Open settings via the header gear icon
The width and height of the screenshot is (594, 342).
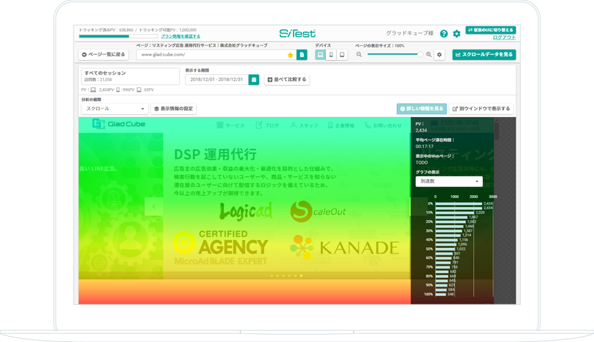(457, 34)
